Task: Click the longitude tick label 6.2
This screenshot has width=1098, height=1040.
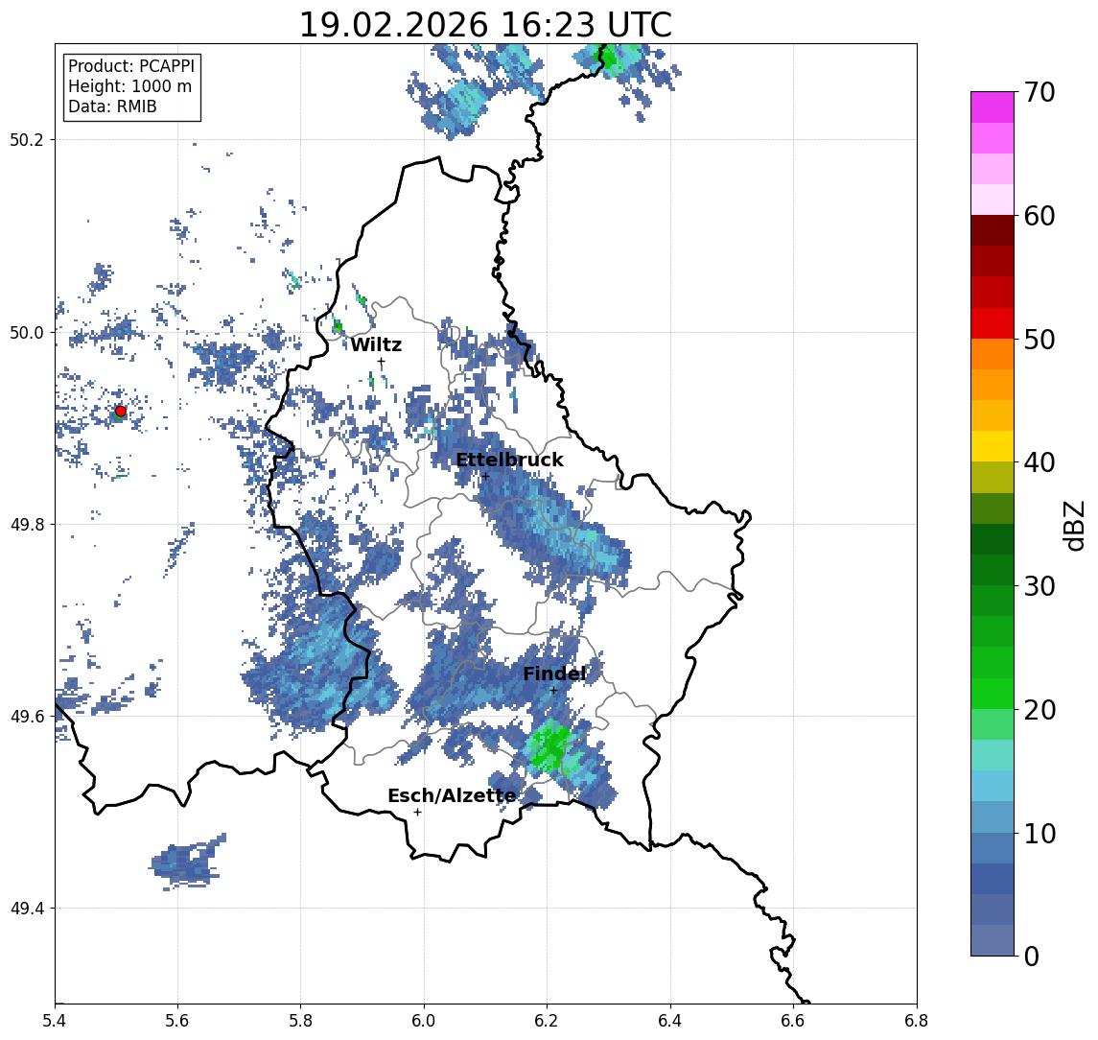Action: [x=547, y=1021]
